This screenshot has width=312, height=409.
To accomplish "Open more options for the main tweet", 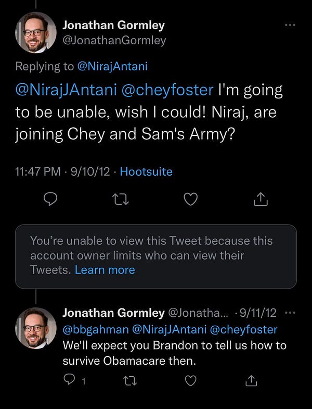I will (290, 24).
